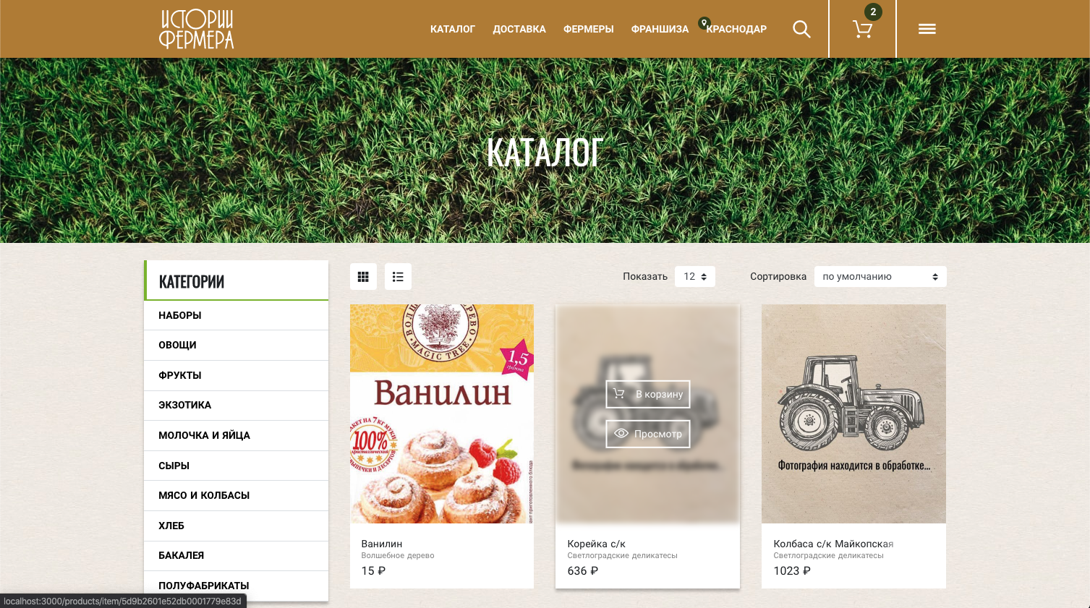Click the Колбаса с/к Майкопская title
The image size is (1090, 608).
click(x=833, y=544)
